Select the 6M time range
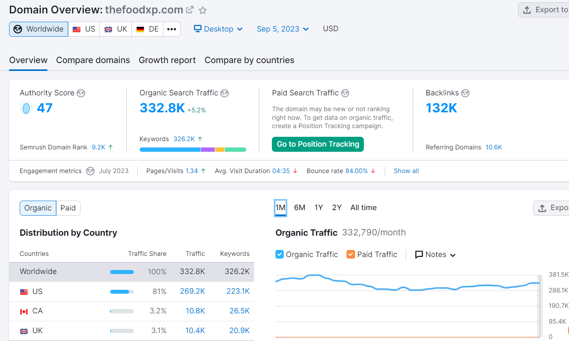The width and height of the screenshot is (569, 341). pyautogui.click(x=300, y=208)
